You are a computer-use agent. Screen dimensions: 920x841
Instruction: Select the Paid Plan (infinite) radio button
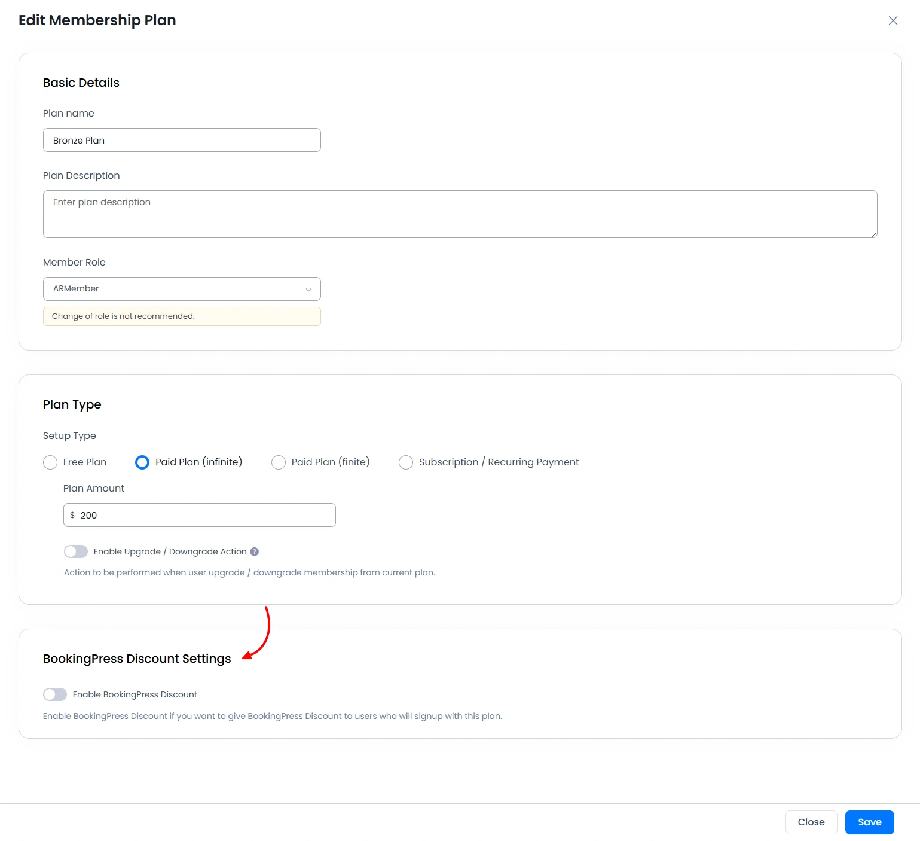142,462
